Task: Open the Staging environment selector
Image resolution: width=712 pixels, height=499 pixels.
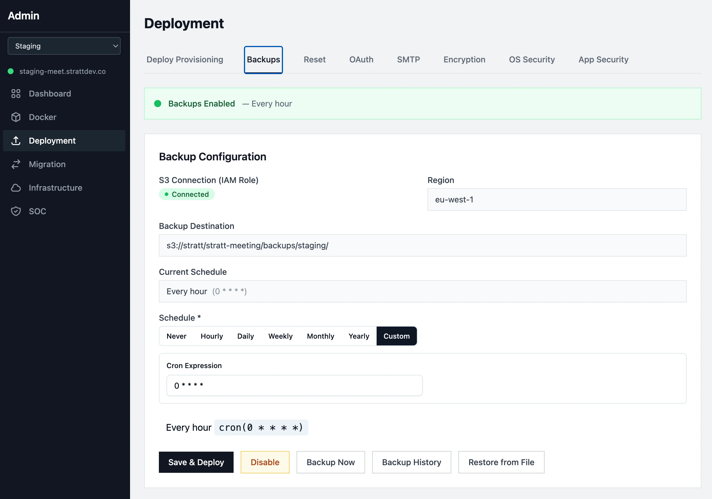Action: click(x=64, y=46)
